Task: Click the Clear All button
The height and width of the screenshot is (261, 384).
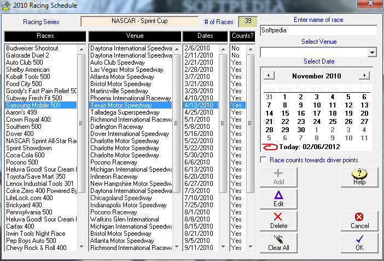Action: [278, 243]
